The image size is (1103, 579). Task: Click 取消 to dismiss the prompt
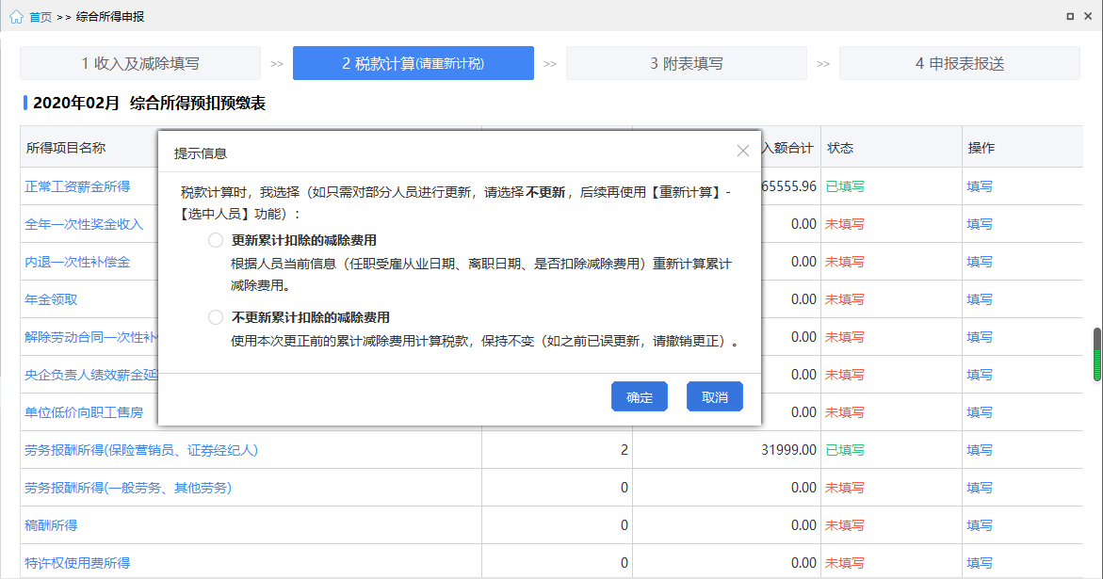715,397
